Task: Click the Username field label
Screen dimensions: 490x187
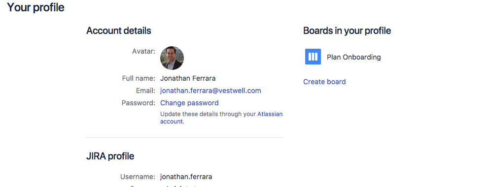Action: [x=138, y=177]
